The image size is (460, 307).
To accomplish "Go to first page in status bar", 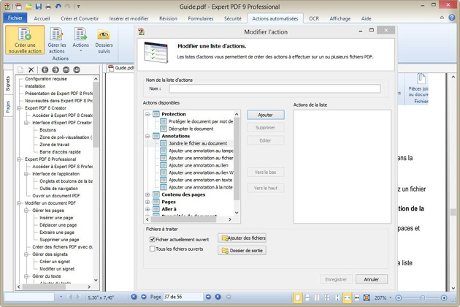I will pyautogui.click(x=134, y=297).
